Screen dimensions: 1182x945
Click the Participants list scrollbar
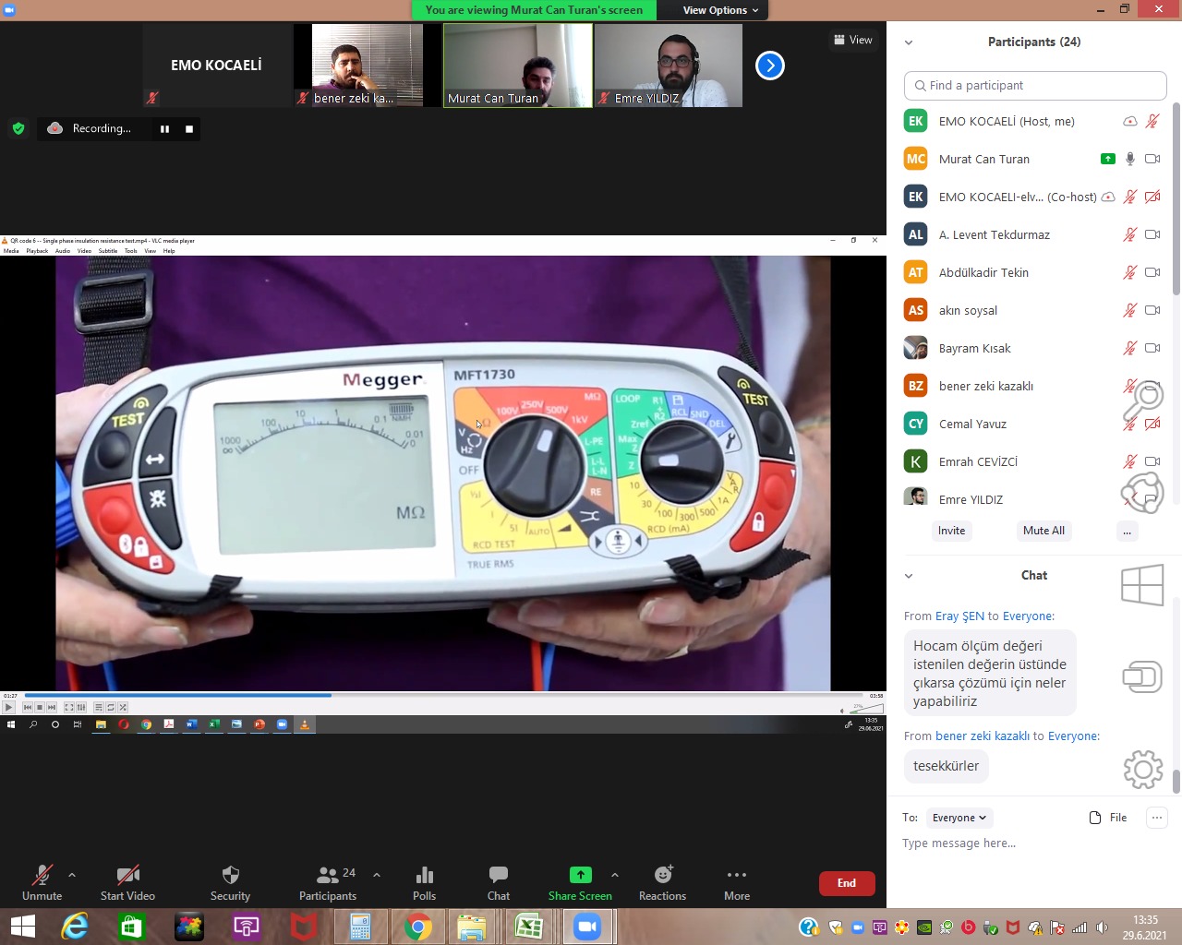(1176, 198)
